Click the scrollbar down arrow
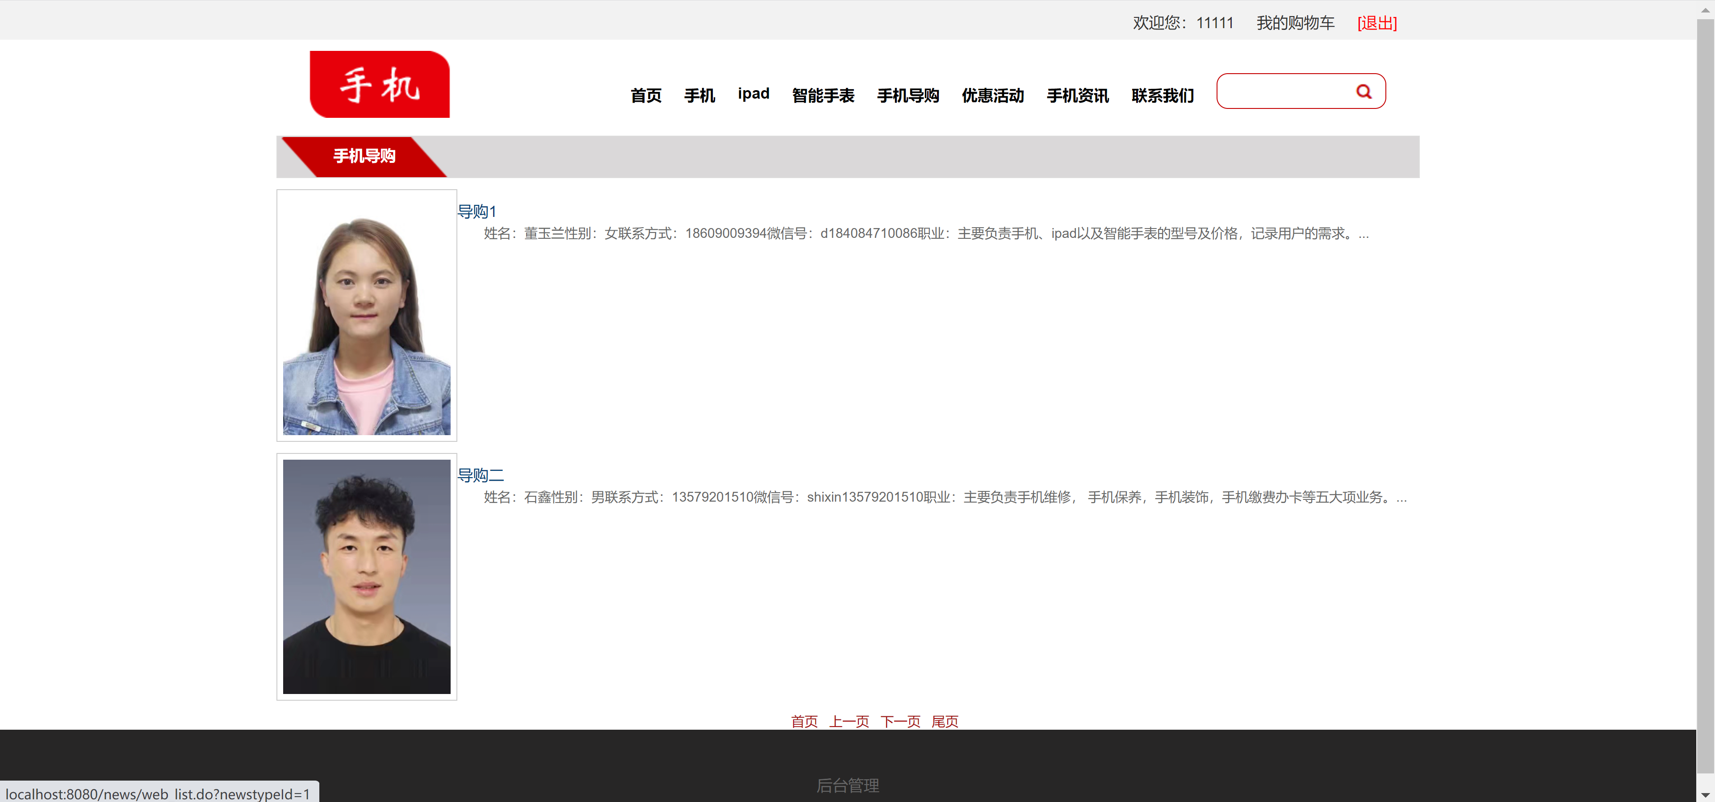The width and height of the screenshot is (1715, 802). click(x=1705, y=795)
